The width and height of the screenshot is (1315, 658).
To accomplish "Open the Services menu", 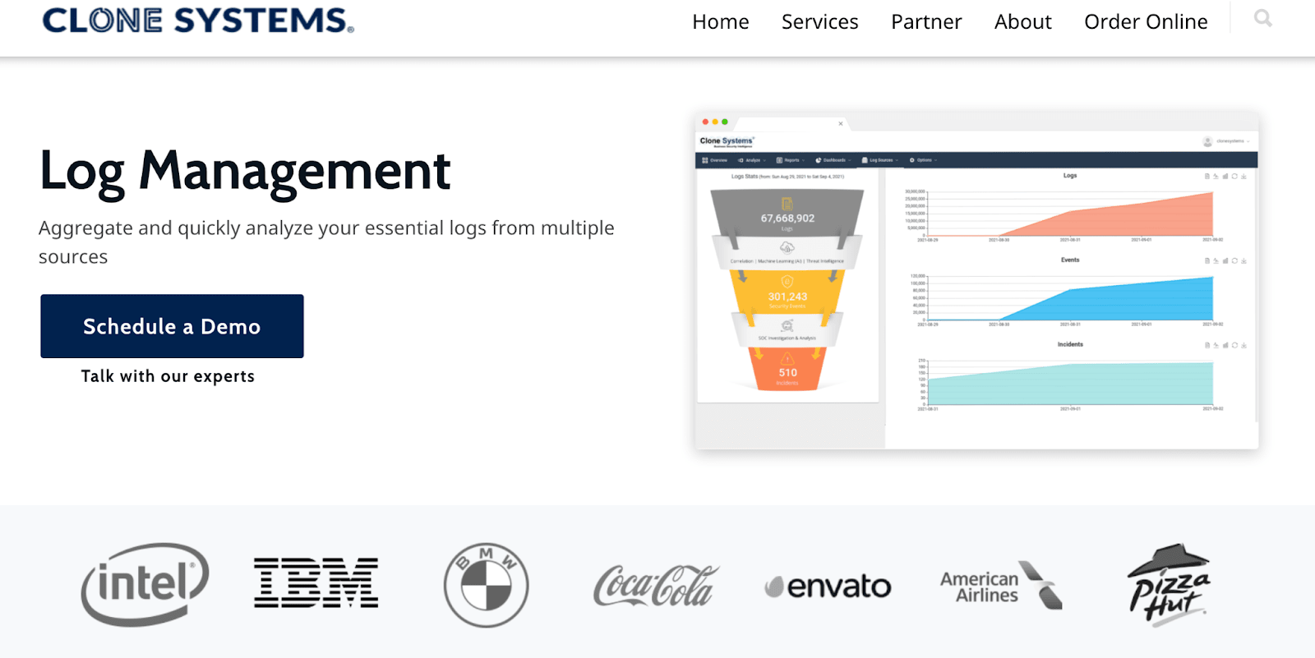I will (820, 21).
